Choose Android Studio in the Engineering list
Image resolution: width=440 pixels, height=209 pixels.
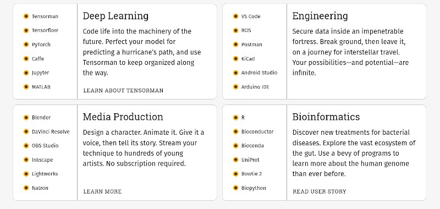pos(259,73)
